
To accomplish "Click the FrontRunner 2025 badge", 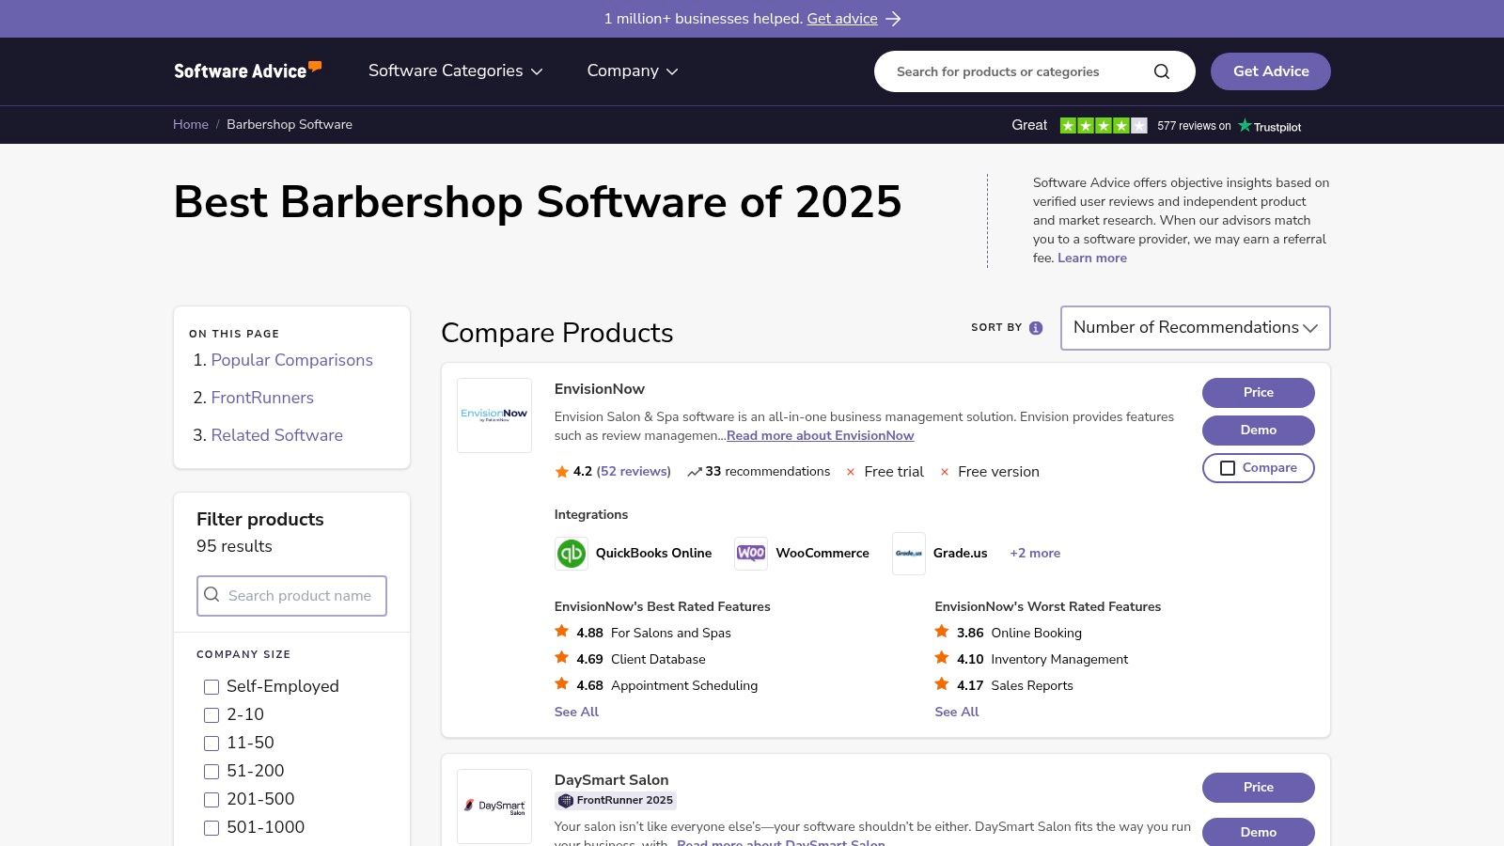I will coord(616,801).
